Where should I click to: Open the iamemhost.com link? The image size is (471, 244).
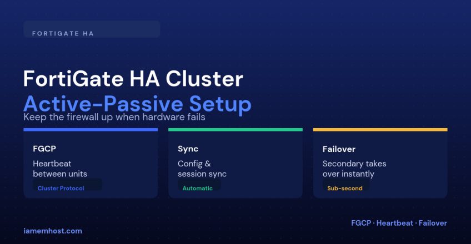(53, 231)
